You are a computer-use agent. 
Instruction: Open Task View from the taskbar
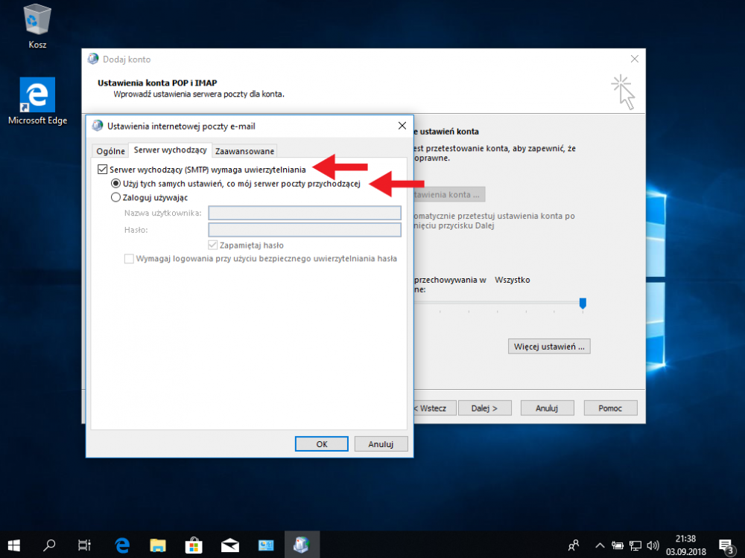(x=85, y=544)
